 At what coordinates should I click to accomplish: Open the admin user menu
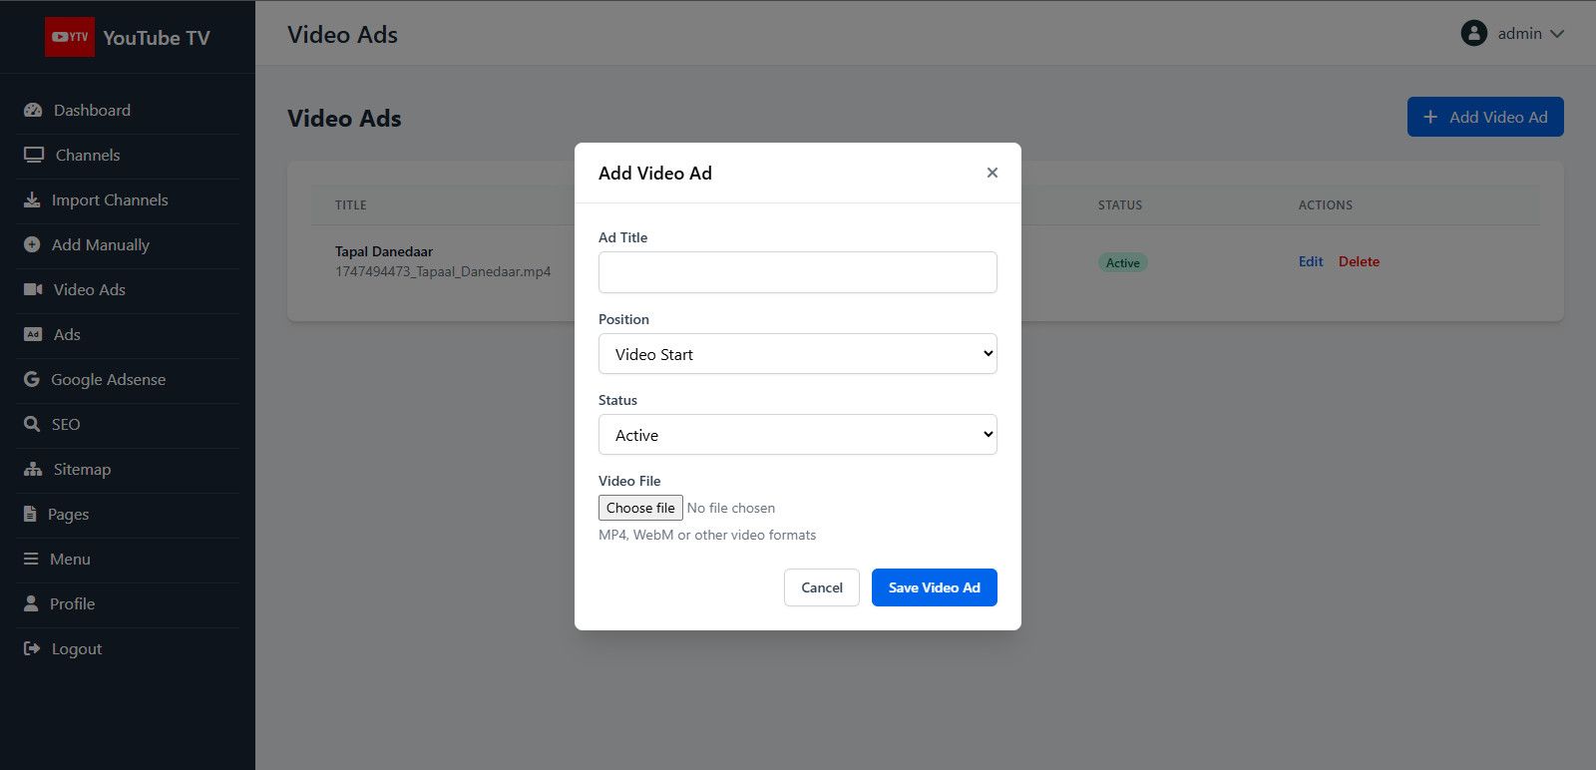1512,34
